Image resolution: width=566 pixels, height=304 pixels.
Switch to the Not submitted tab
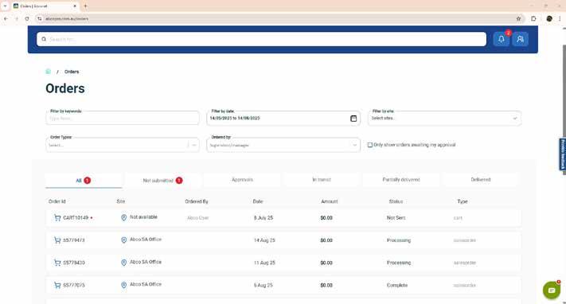coord(162,181)
